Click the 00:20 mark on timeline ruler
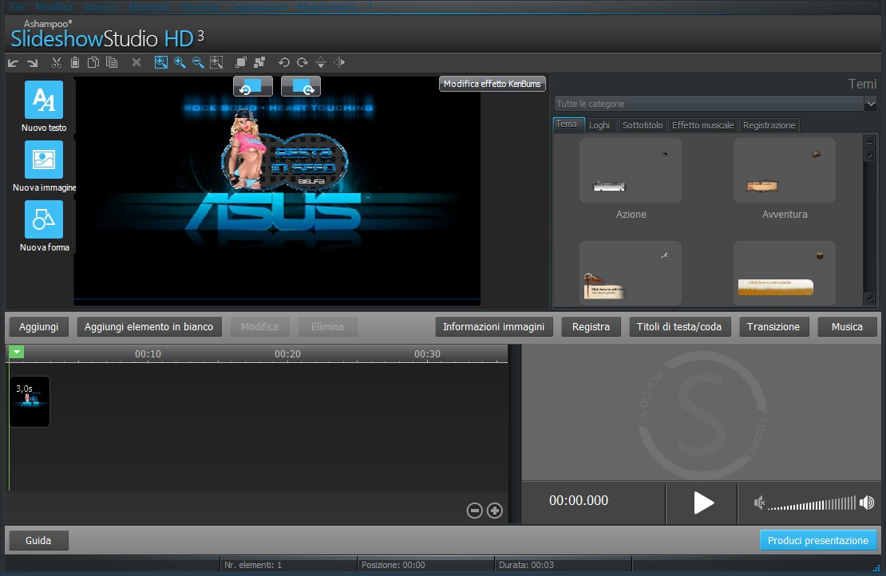Viewport: 886px width, 576px height. [287, 354]
